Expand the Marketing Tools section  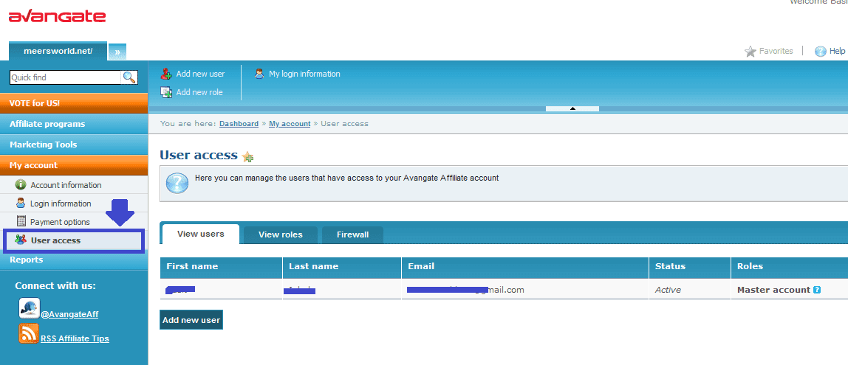[74, 145]
